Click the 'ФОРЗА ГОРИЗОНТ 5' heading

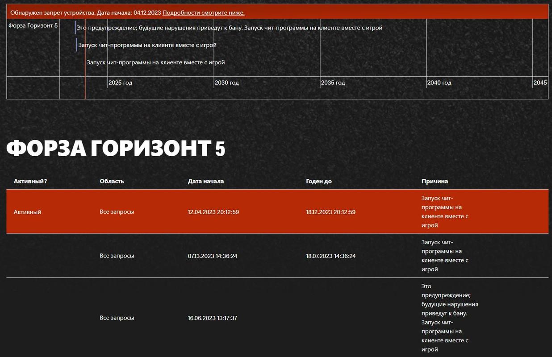click(116, 149)
